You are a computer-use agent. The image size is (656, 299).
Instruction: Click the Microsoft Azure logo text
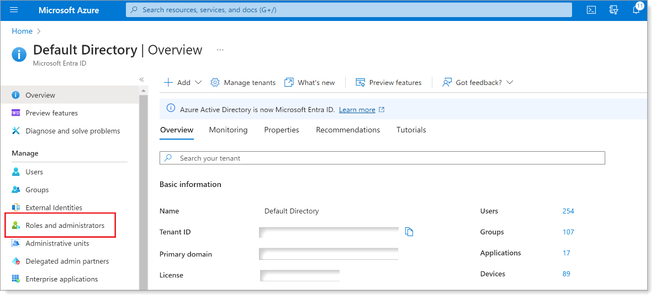coord(68,10)
